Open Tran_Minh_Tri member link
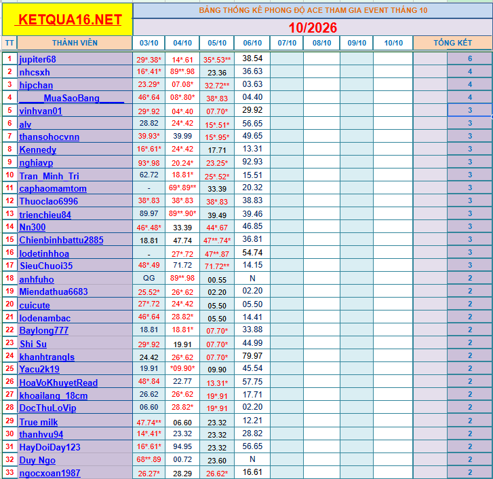The height and width of the screenshot is (479, 493). pyautogui.click(x=49, y=176)
